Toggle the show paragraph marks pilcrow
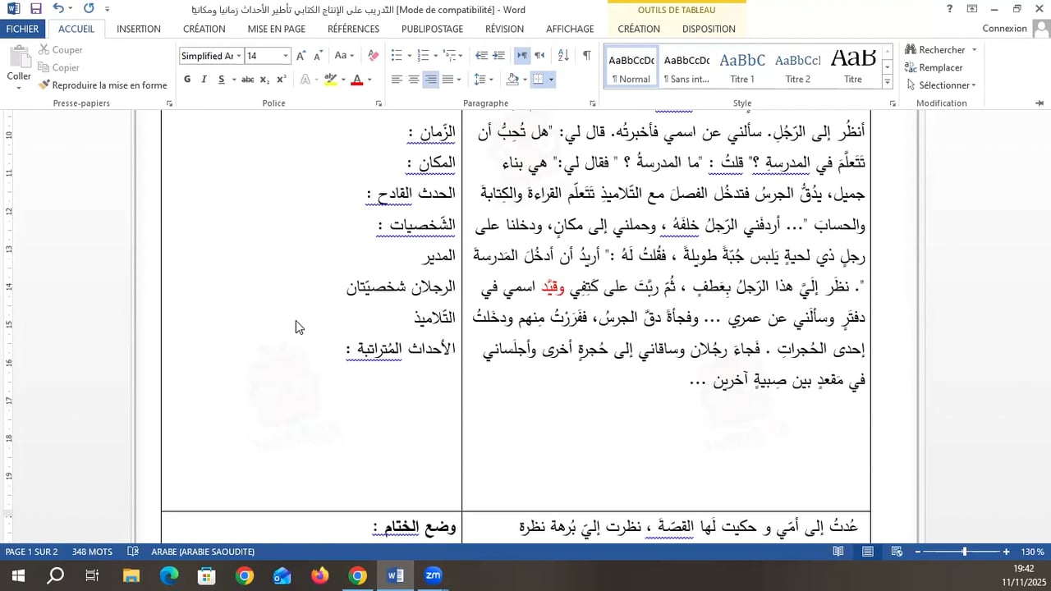Viewport: 1051px width, 591px height. [x=586, y=56]
